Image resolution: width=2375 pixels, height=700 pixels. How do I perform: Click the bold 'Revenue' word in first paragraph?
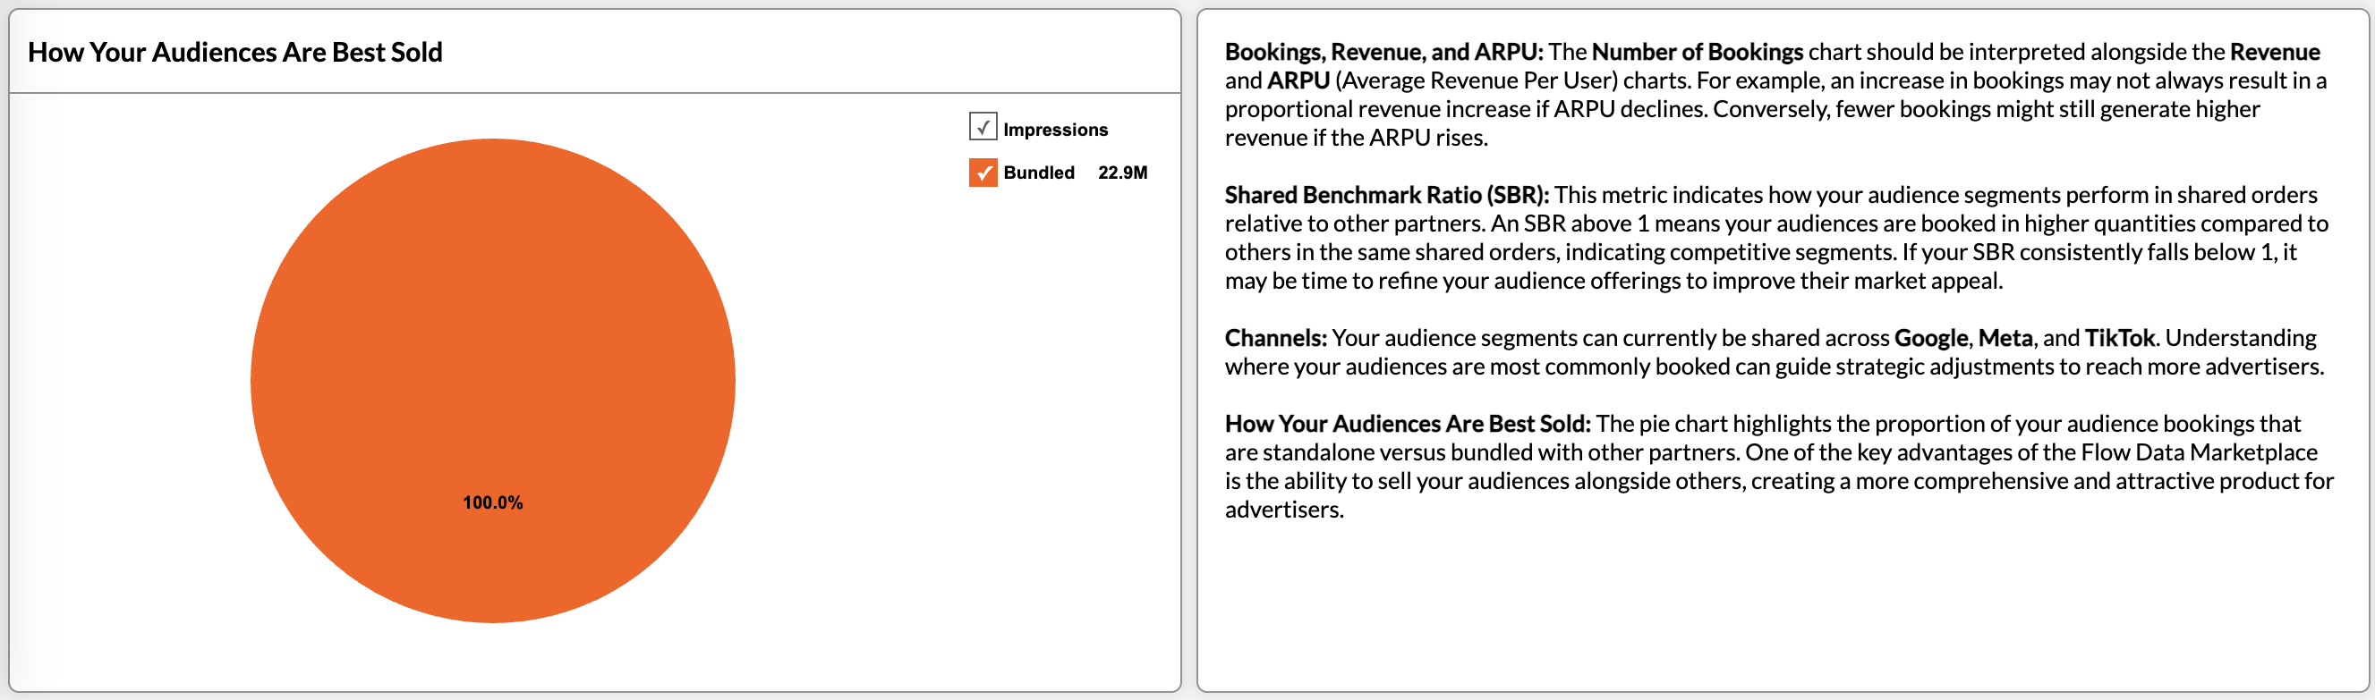(x=2275, y=53)
